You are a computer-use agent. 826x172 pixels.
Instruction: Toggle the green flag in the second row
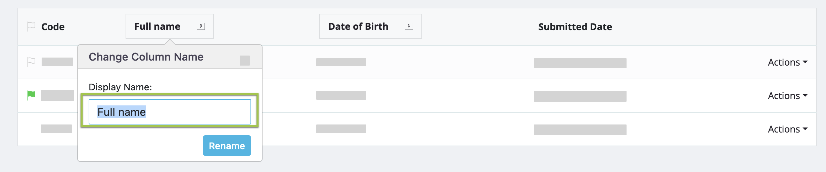[x=31, y=95]
